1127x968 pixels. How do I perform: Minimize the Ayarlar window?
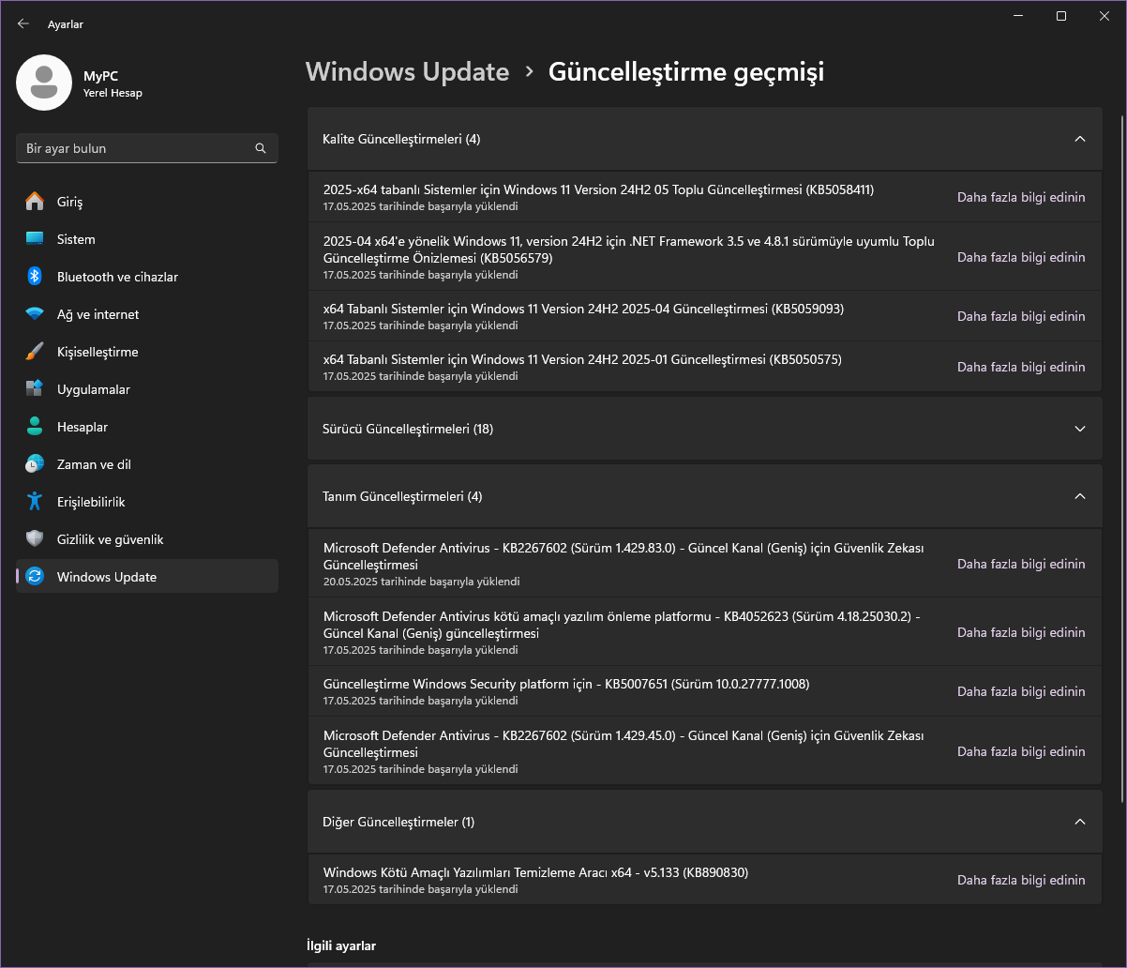click(x=1019, y=16)
